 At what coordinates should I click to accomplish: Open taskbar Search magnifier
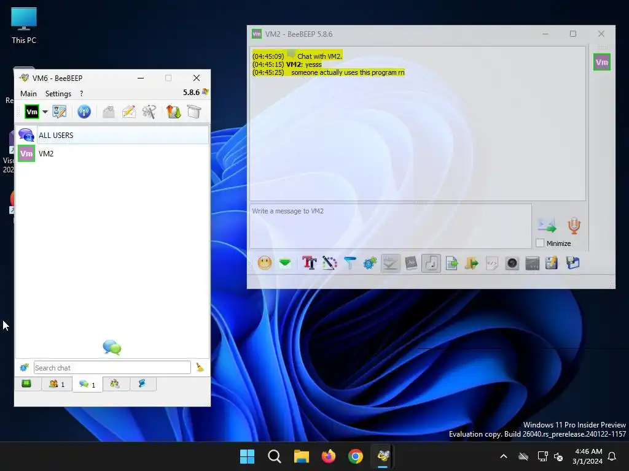(x=275, y=456)
